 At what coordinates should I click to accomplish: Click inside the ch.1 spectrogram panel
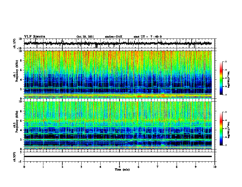pyautogui.click(x=118, y=75)
